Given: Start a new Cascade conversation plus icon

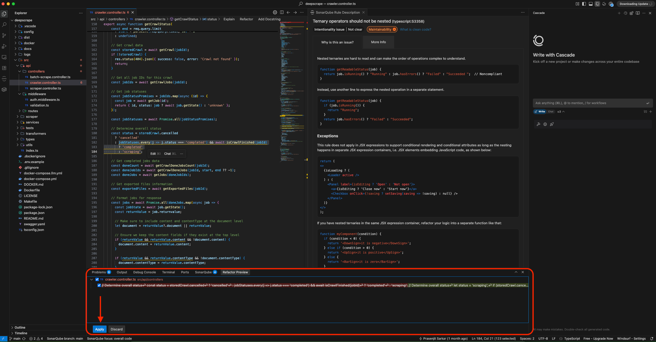Looking at the screenshot, I should click(619, 13).
